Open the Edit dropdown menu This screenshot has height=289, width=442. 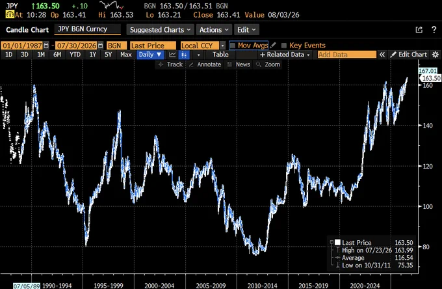tap(246, 30)
